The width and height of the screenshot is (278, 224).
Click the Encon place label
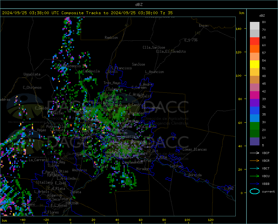click(204, 26)
